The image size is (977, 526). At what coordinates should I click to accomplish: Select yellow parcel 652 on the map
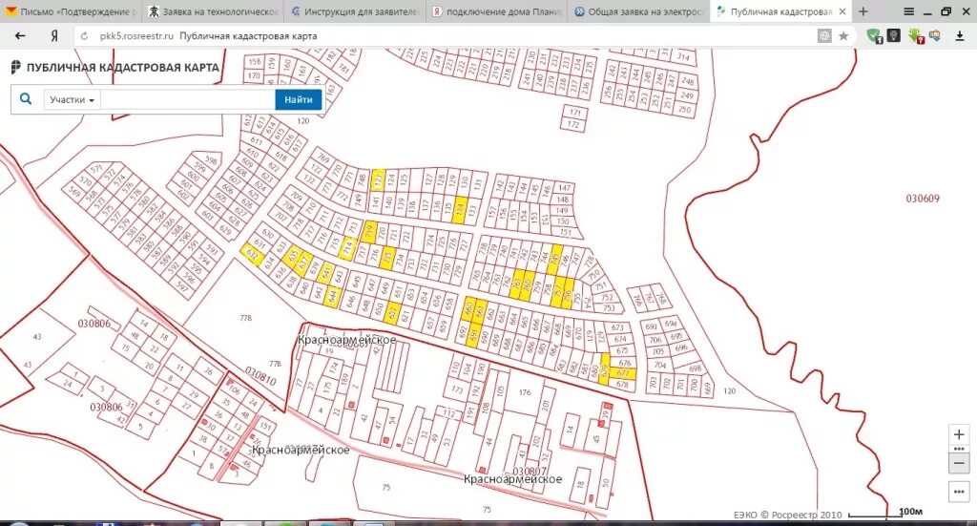pos(392,311)
